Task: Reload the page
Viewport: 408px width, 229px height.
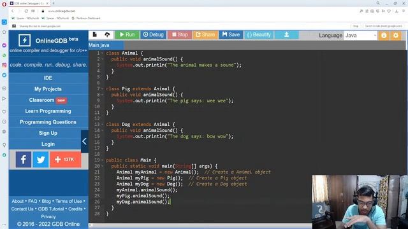Action: pyautogui.click(x=26, y=11)
